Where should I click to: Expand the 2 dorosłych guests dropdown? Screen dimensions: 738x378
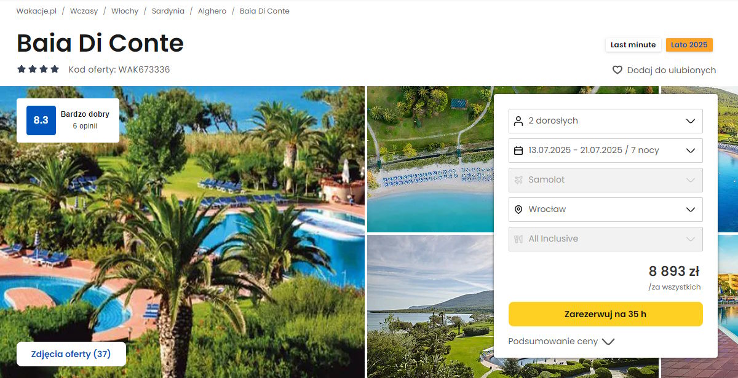pyautogui.click(x=691, y=121)
